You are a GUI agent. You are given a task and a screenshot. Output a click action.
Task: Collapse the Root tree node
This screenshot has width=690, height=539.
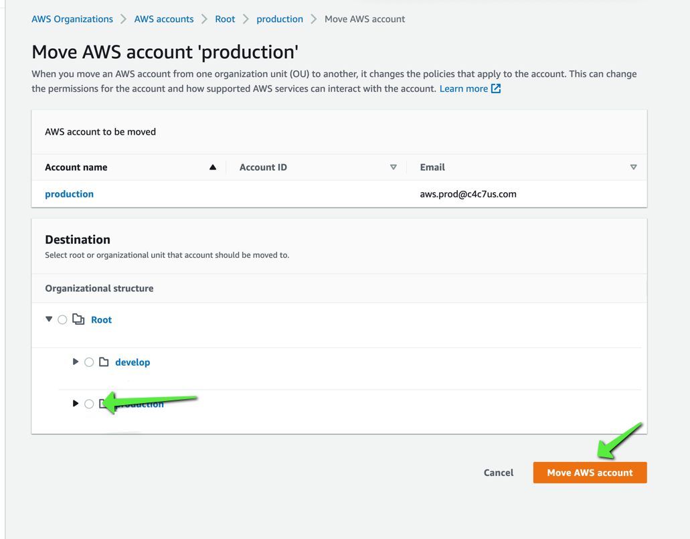(49, 319)
